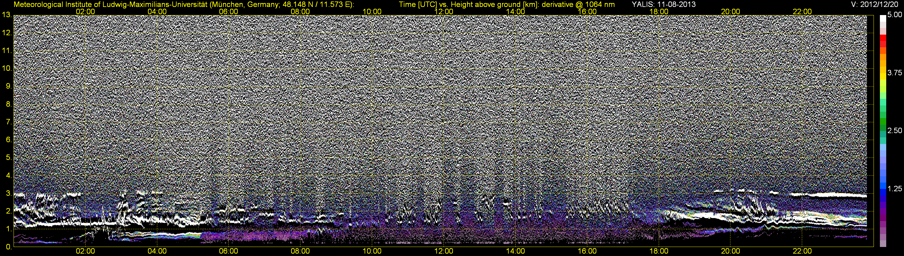
Task: Click the 12:00 label on the bottom time axis
Action: coord(444,251)
